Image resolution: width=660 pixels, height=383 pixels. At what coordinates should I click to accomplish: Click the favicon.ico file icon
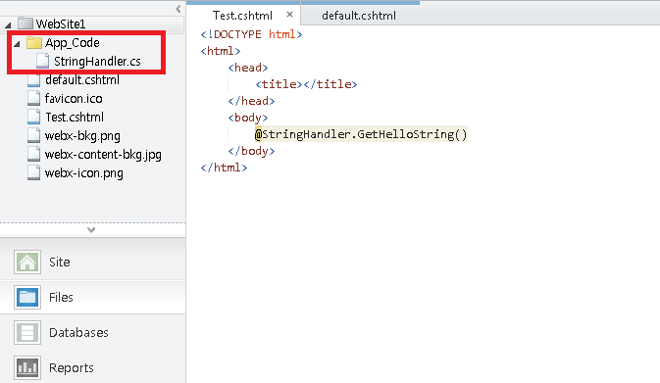33,98
